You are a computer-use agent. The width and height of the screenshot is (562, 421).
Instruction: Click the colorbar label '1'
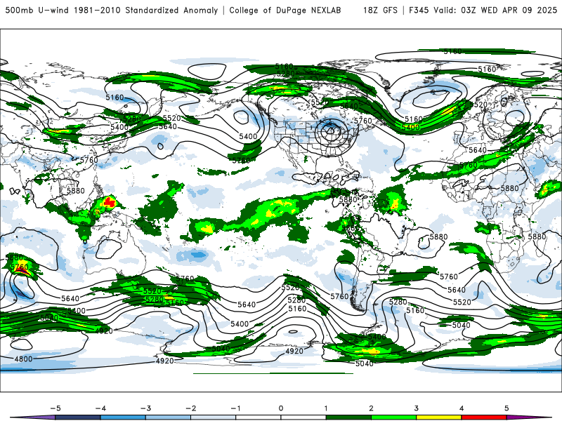click(x=326, y=408)
